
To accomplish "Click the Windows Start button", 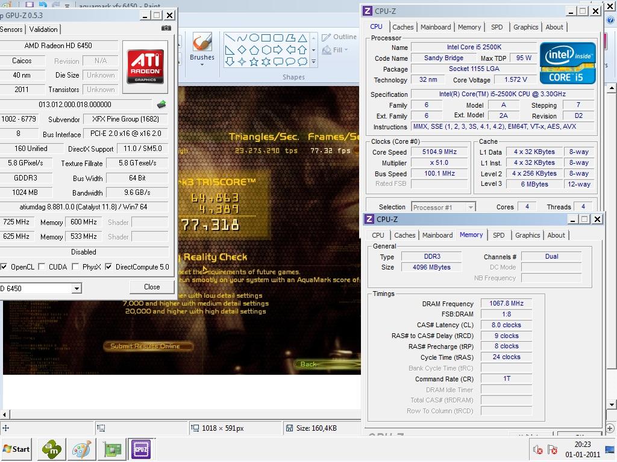I will click(16, 449).
